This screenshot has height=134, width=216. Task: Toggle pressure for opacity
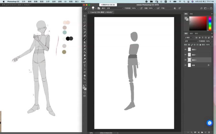click(x=141, y=8)
